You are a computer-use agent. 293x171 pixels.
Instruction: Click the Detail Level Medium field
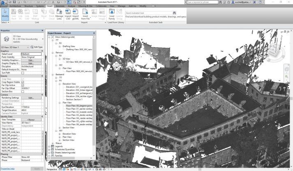31,54
